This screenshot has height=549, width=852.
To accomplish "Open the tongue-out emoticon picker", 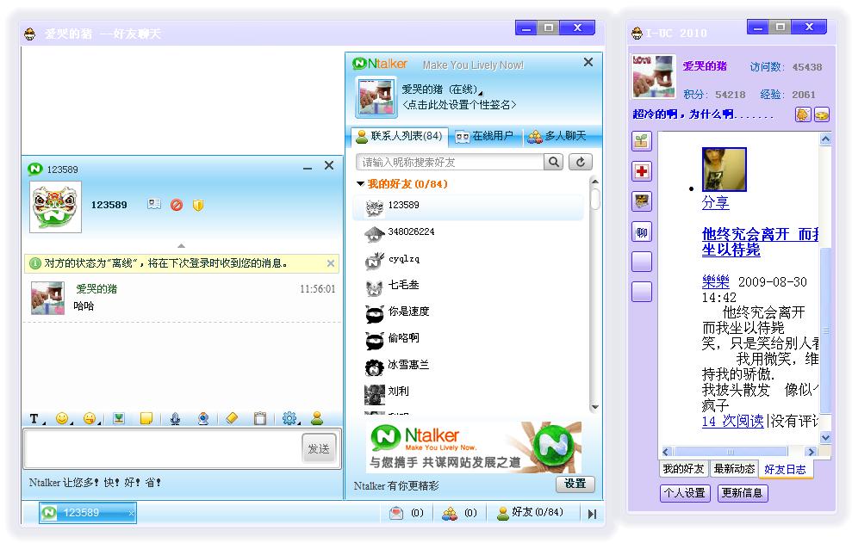I will [90, 418].
